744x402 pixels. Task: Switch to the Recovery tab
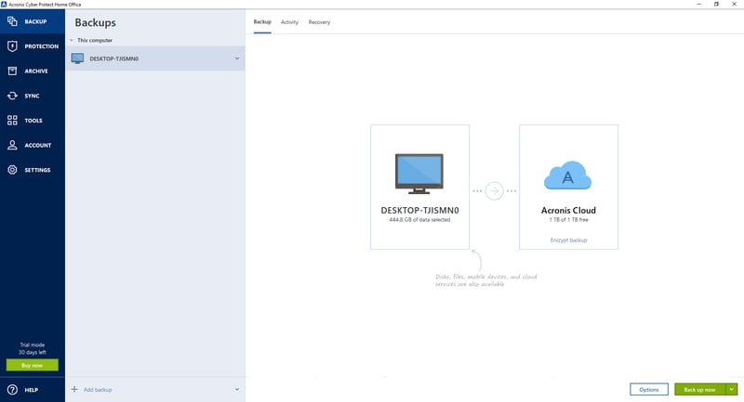pos(319,22)
